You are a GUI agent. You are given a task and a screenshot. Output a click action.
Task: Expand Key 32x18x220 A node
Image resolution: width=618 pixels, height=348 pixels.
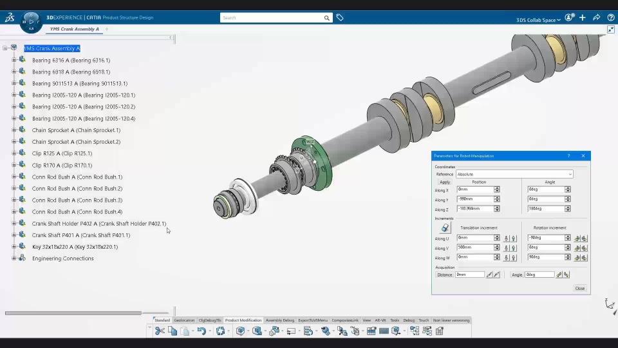(x=14, y=247)
